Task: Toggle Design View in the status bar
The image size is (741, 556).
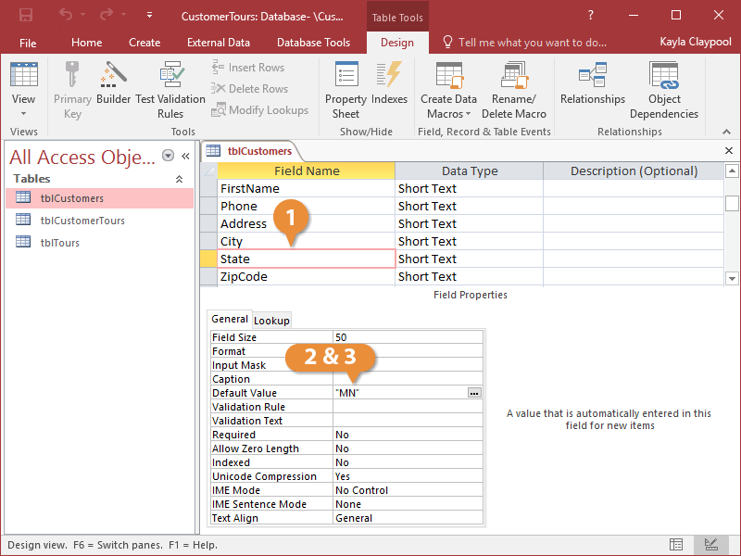Action: click(x=711, y=544)
